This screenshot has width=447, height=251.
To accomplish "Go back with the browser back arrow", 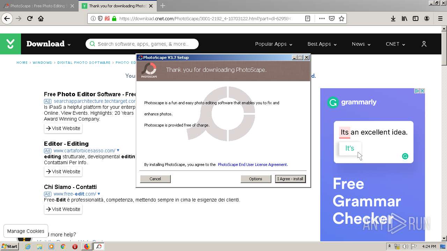I will coord(7,18).
